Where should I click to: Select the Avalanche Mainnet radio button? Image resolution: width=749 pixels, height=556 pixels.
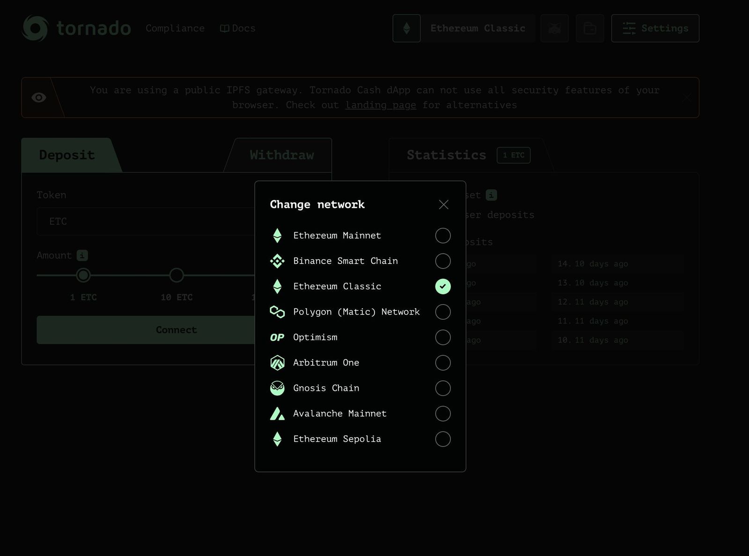[443, 414]
